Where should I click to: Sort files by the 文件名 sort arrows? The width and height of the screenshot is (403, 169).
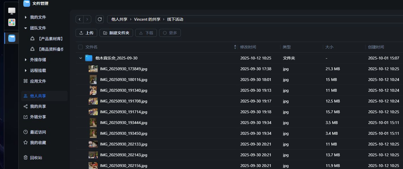[x=235, y=47]
